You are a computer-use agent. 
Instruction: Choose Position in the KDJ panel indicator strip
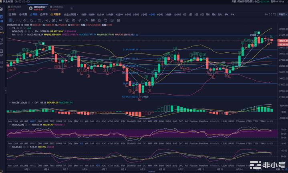[193, 166]
